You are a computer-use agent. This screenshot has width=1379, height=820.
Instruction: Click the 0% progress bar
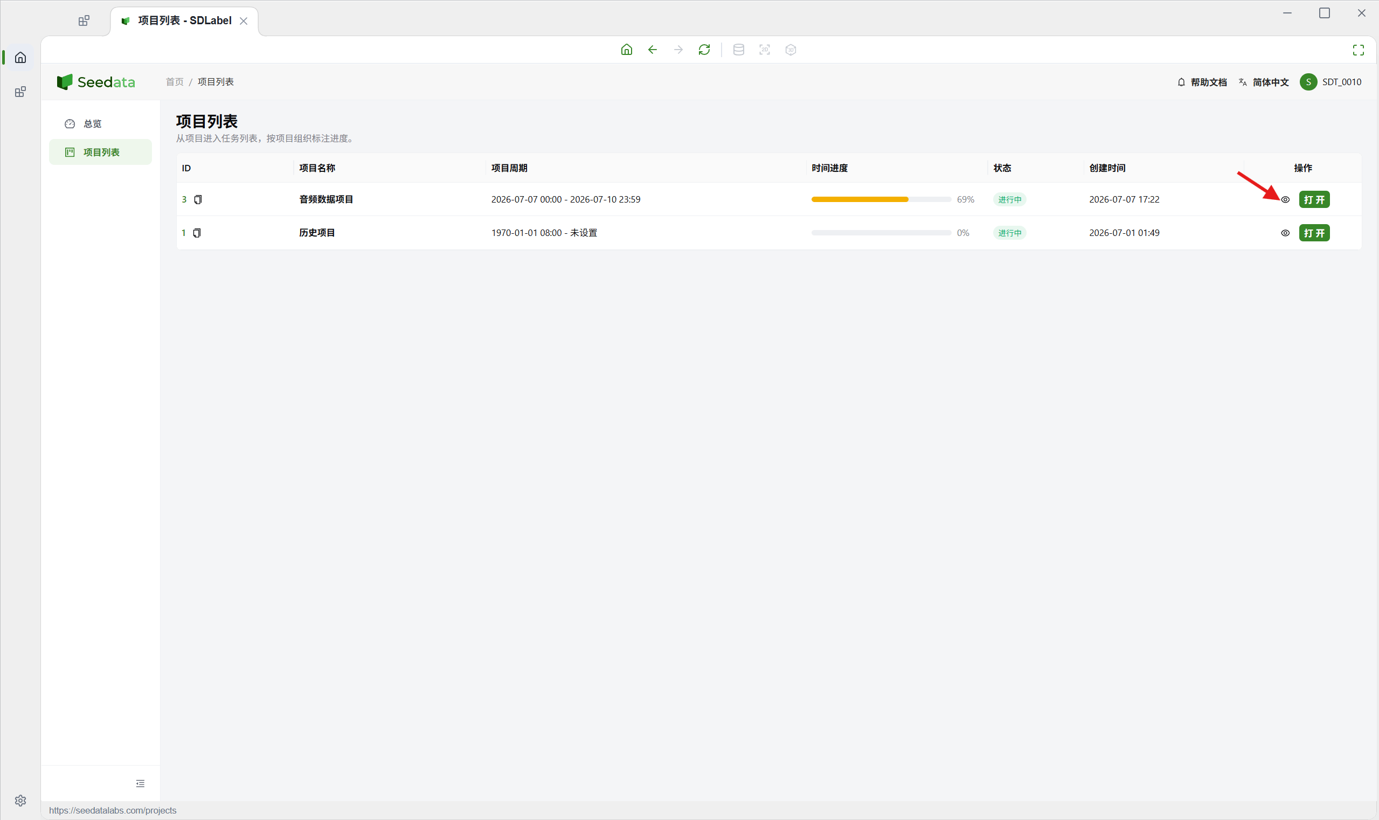tap(881, 233)
